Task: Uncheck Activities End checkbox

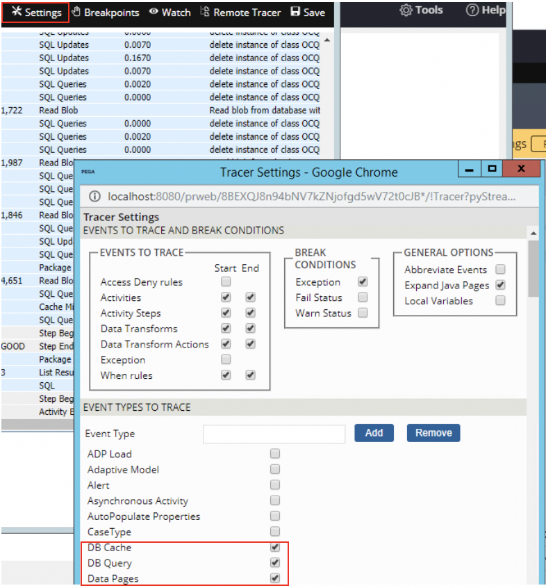Action: tap(250, 297)
